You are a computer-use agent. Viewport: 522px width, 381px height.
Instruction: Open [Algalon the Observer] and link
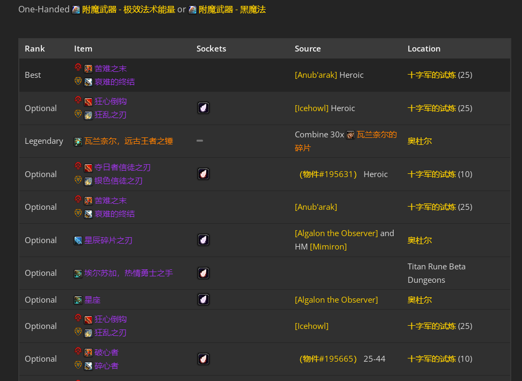[336, 233]
